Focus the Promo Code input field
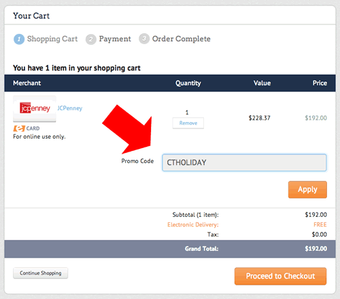Viewport: 340px width, 299px height. tap(244, 162)
